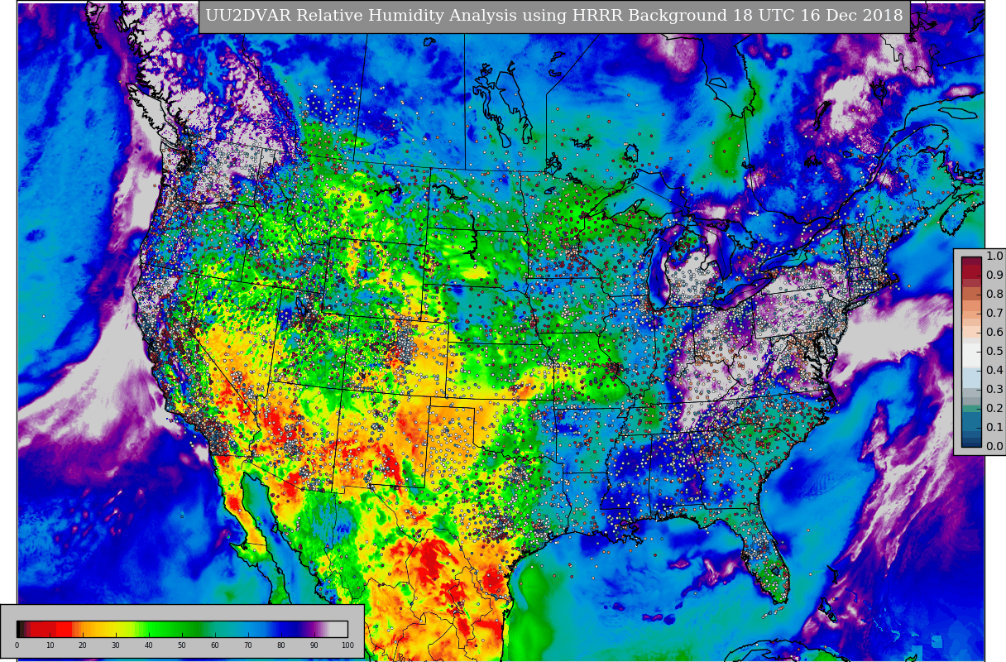
Task: Click the 0.4 label on right colorbar
Action: click(x=994, y=370)
